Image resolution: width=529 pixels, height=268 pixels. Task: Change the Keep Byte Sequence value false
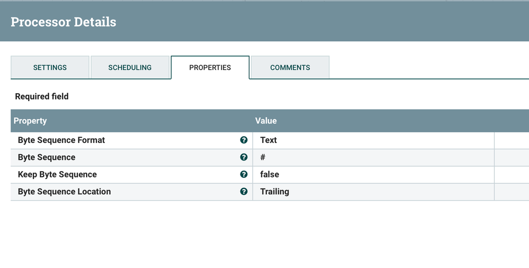tap(270, 174)
